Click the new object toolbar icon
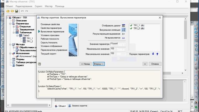Viewport: 199px width, 112px height. (x=8, y=11)
